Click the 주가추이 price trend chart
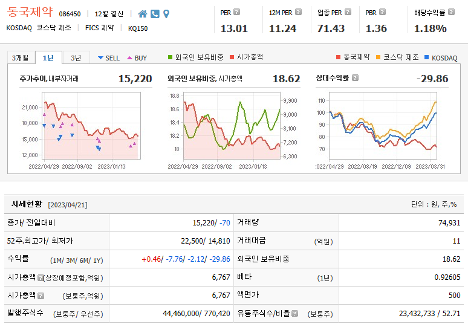 91,126
